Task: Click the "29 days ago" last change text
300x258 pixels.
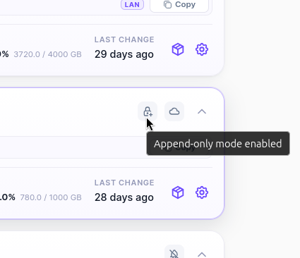Action: [124, 54]
